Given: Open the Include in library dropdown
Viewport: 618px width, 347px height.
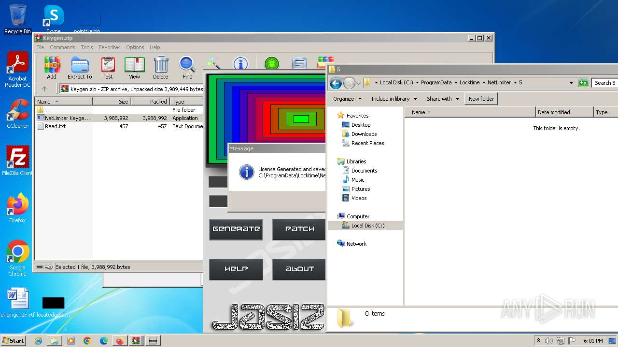Looking at the screenshot, I should click(x=394, y=99).
